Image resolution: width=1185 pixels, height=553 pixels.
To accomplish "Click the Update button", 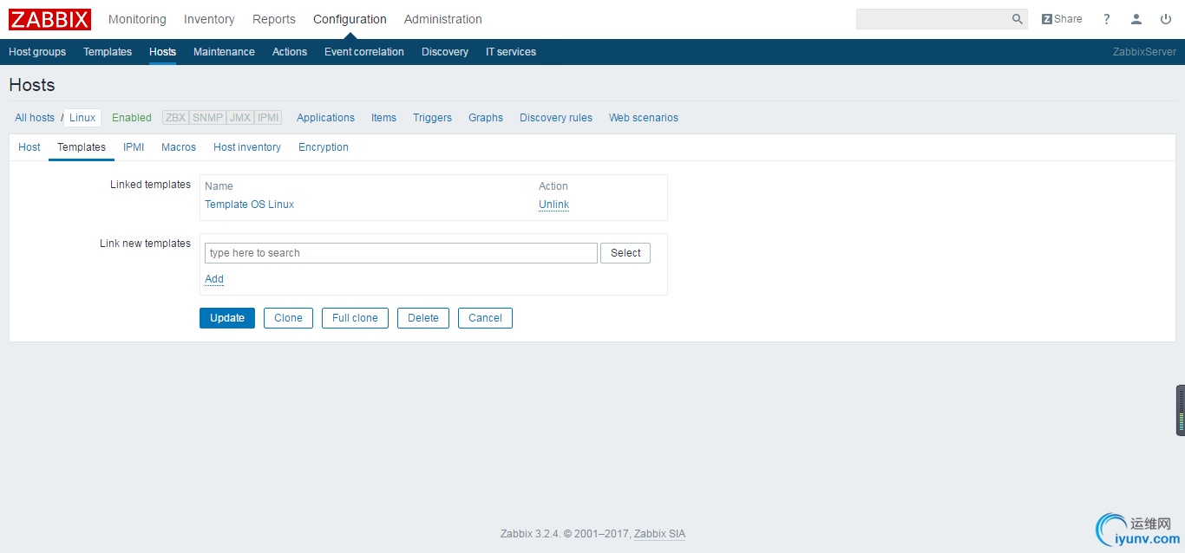I will tap(227, 318).
